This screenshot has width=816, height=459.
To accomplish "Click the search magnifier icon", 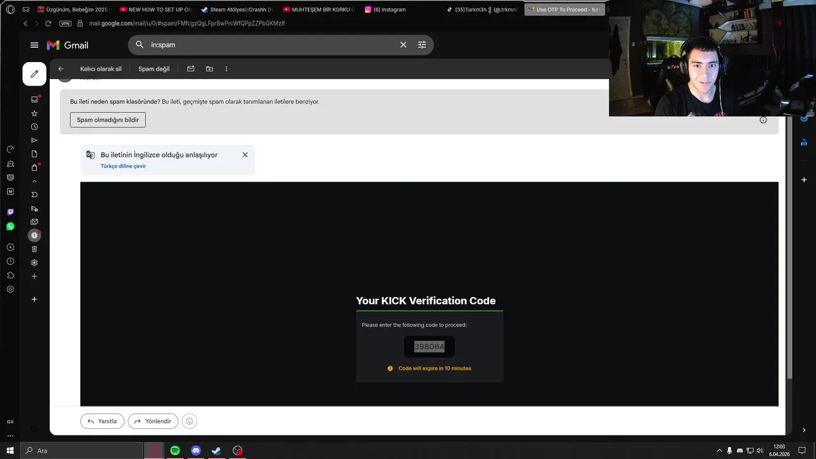I will [x=140, y=45].
